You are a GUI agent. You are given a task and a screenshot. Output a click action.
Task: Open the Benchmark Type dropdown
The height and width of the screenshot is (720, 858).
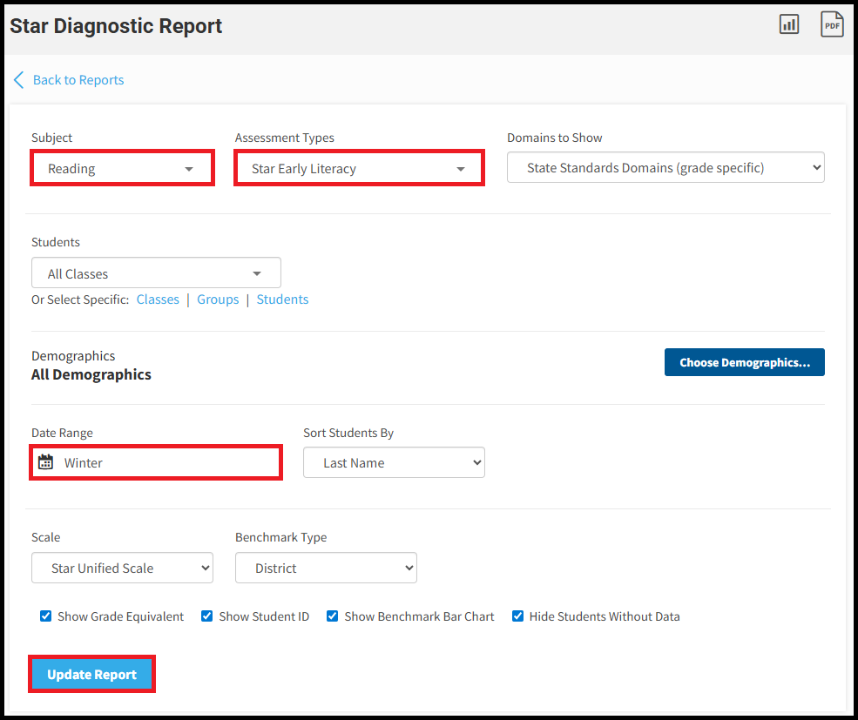pyautogui.click(x=326, y=569)
